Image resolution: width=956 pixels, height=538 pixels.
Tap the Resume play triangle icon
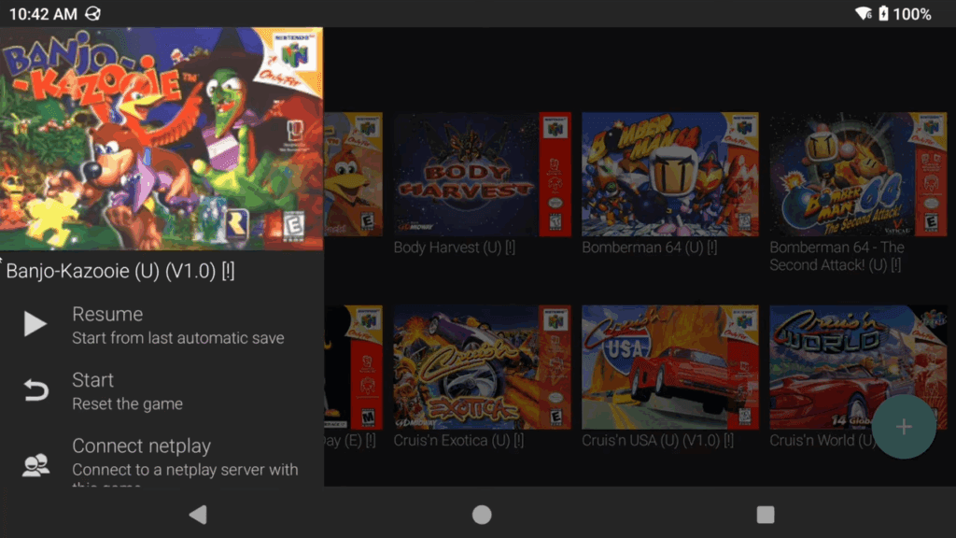(x=35, y=324)
